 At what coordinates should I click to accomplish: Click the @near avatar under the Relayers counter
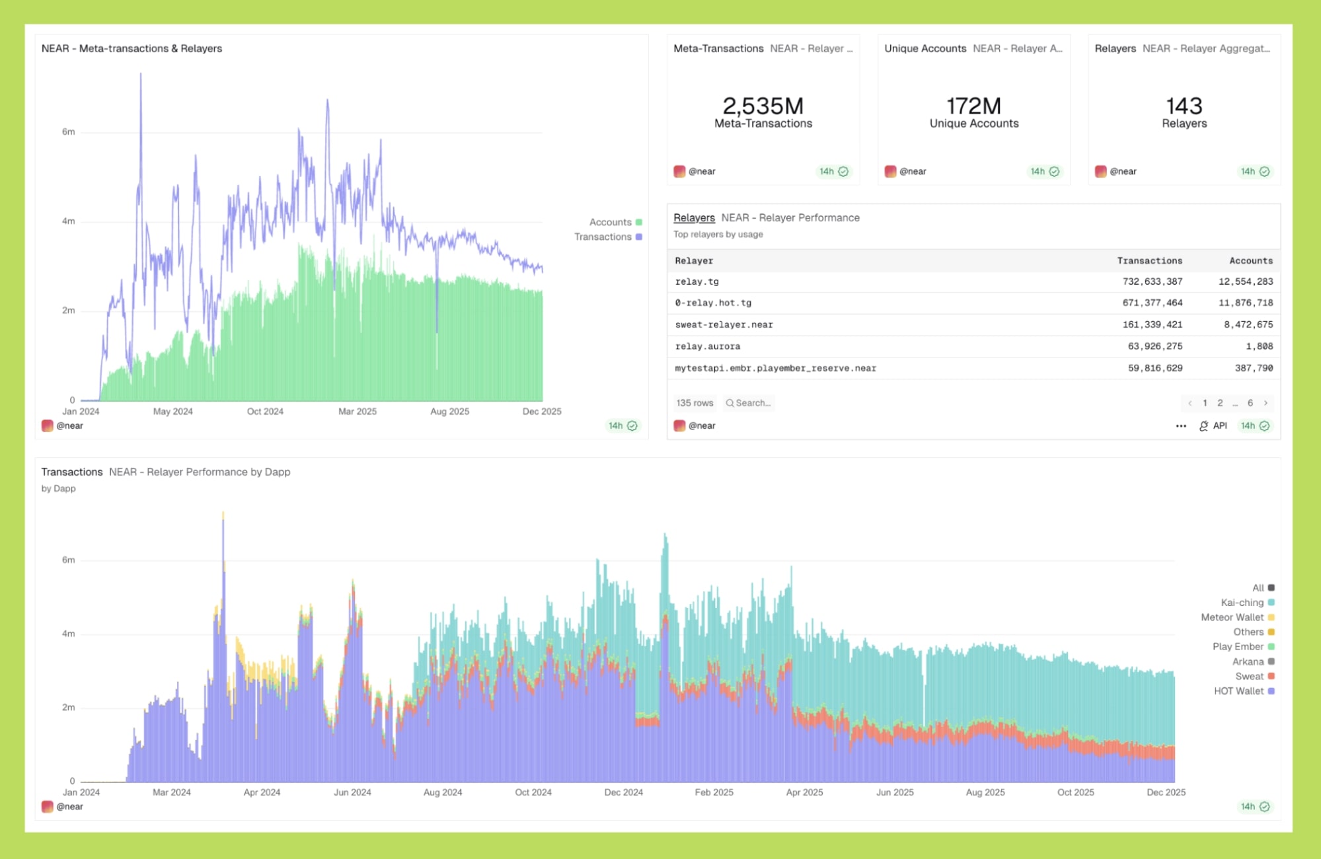tap(1100, 172)
